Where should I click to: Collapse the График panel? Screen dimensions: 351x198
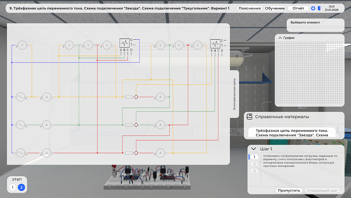tap(280, 38)
